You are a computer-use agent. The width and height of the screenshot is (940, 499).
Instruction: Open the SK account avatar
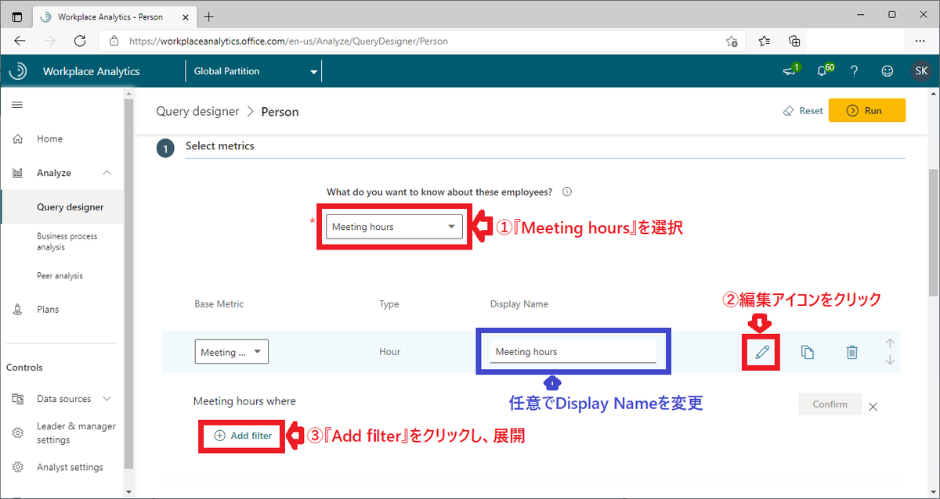pyautogui.click(x=921, y=71)
